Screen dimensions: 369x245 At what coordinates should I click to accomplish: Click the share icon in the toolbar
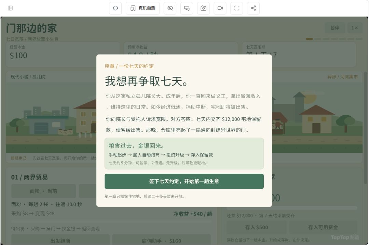pos(254,8)
